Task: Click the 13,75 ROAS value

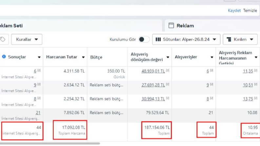Action: (x=248, y=99)
